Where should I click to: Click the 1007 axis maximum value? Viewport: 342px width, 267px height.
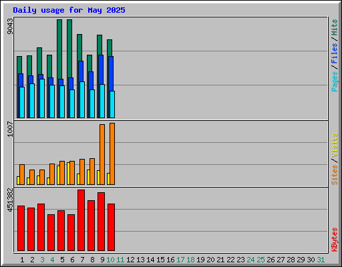click(x=10, y=129)
